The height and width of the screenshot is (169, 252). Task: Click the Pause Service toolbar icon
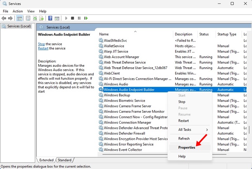click(x=79, y=18)
